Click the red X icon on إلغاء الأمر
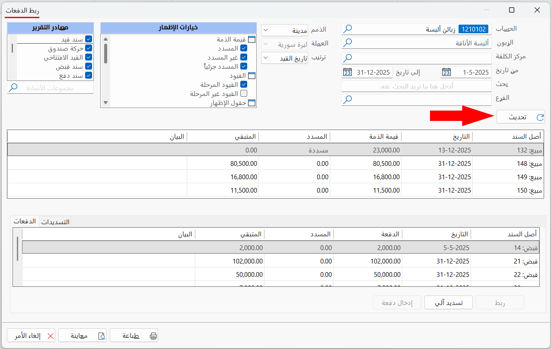 pos(50,335)
